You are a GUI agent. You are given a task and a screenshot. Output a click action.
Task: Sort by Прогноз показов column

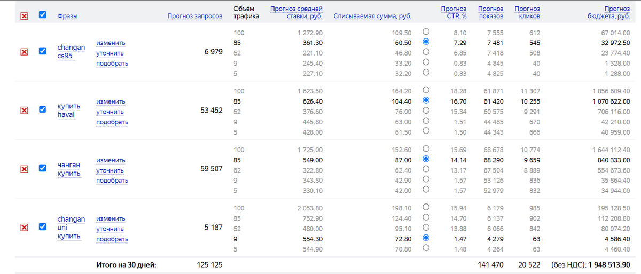tap(490, 12)
